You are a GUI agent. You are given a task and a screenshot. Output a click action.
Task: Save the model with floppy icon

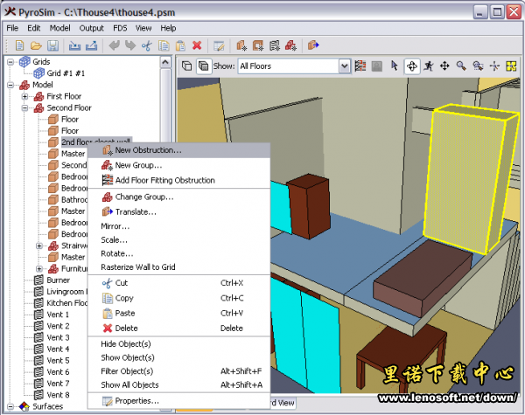pos(52,45)
